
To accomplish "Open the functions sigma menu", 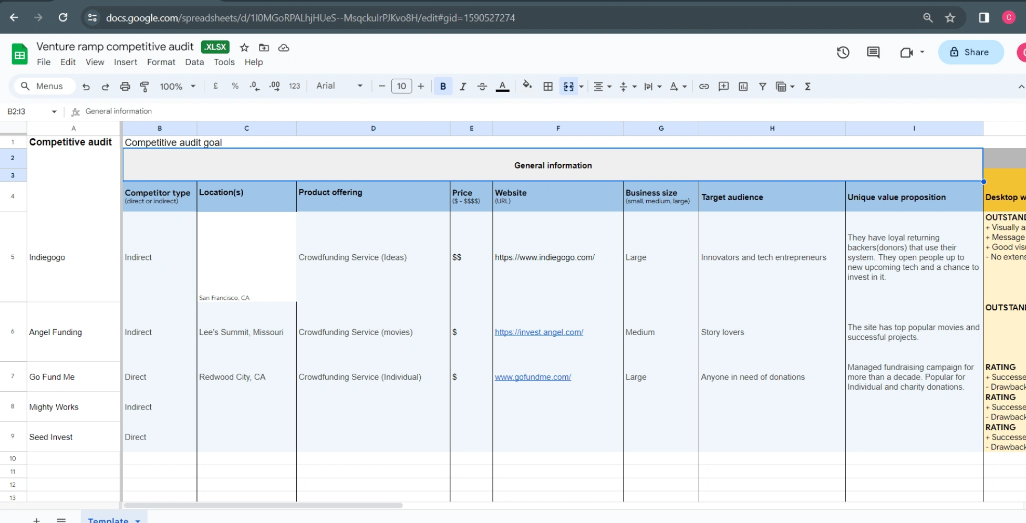I will click(x=807, y=87).
